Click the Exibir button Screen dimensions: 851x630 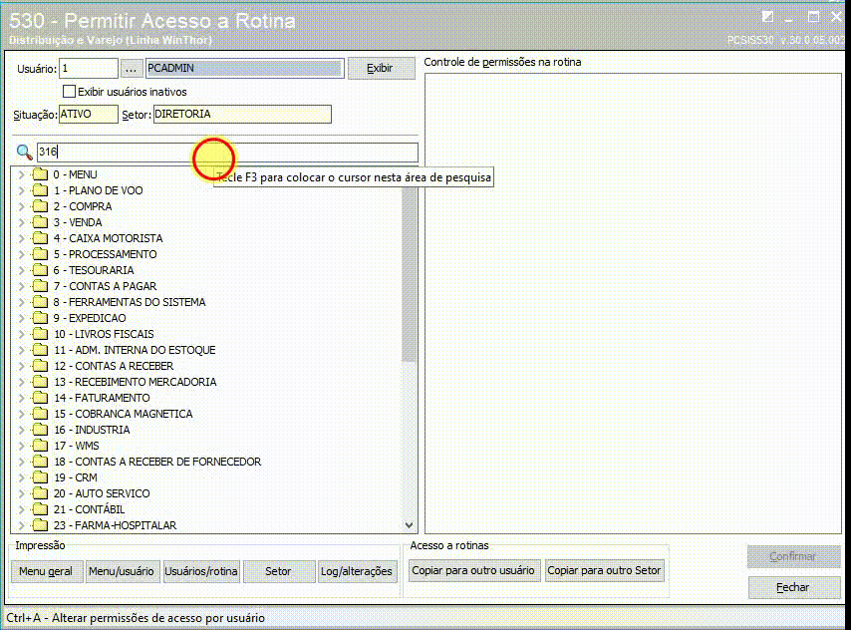click(381, 69)
